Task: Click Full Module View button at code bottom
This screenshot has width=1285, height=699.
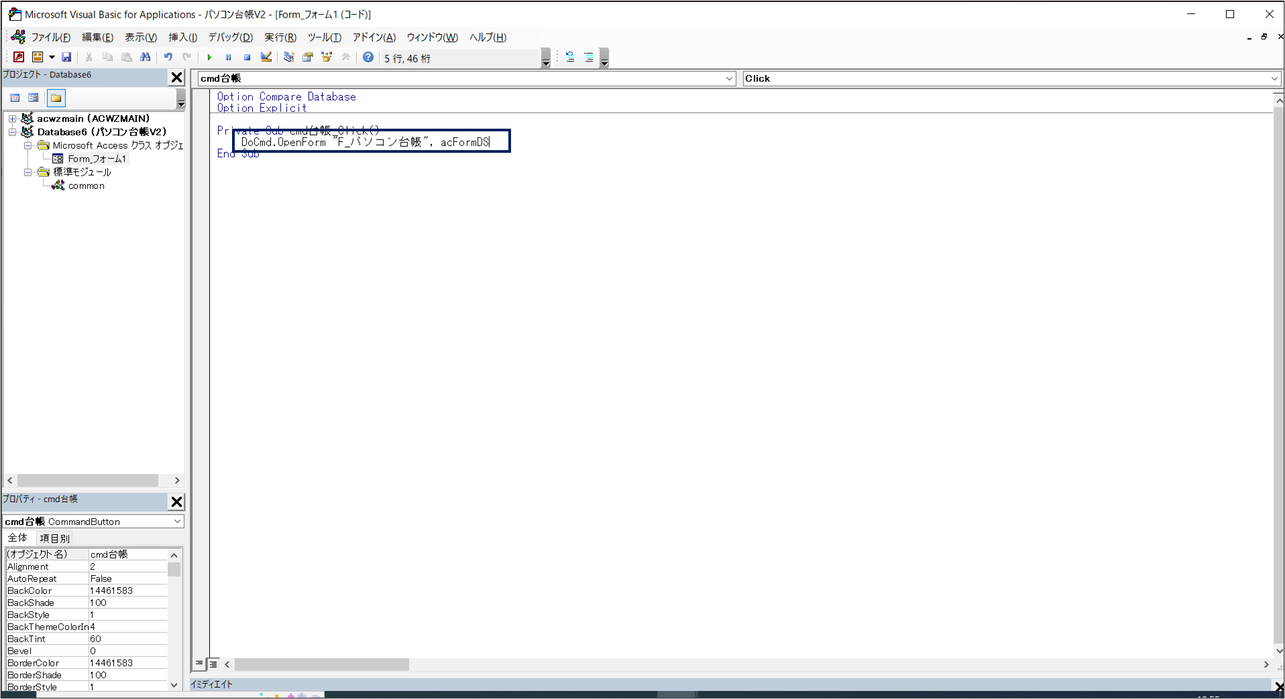Action: 213,663
